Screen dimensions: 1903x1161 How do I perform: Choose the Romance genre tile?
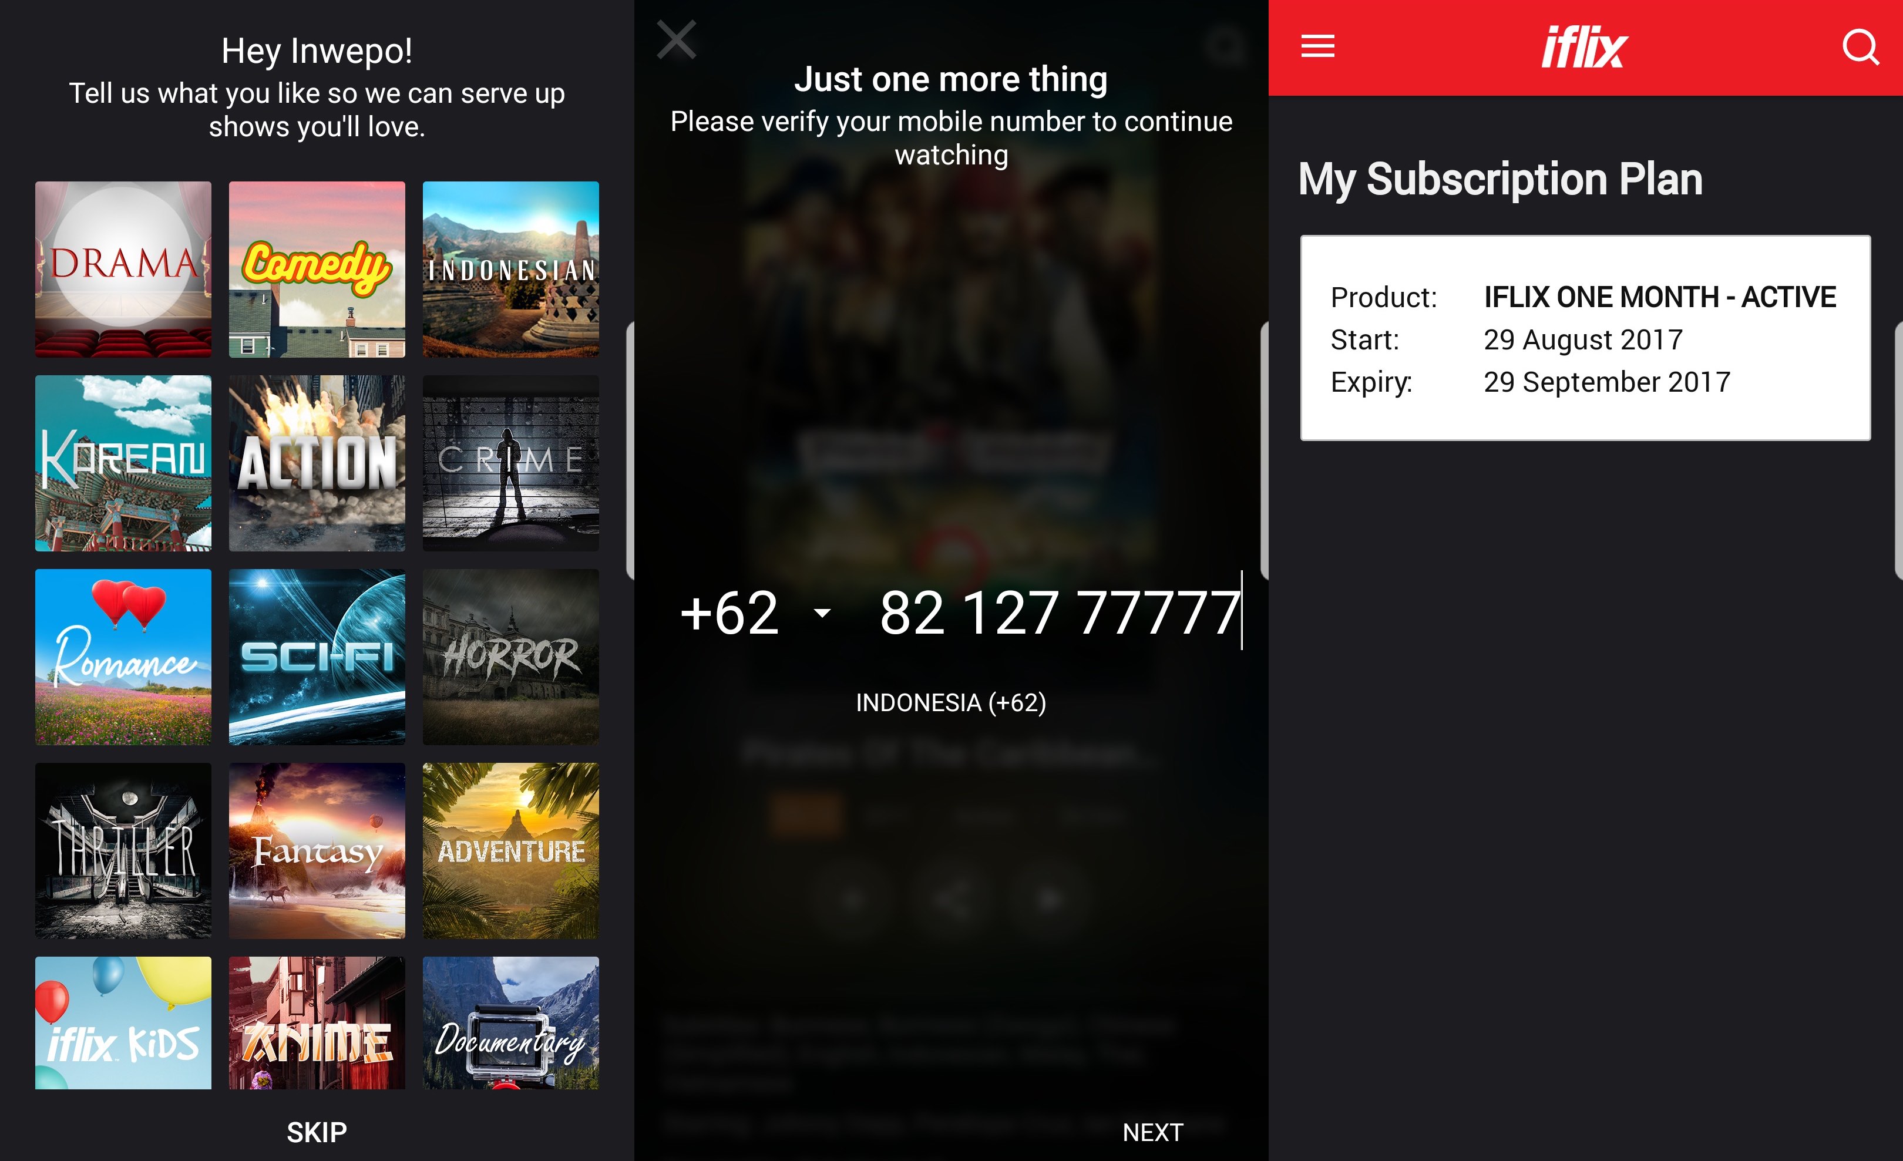tap(123, 657)
